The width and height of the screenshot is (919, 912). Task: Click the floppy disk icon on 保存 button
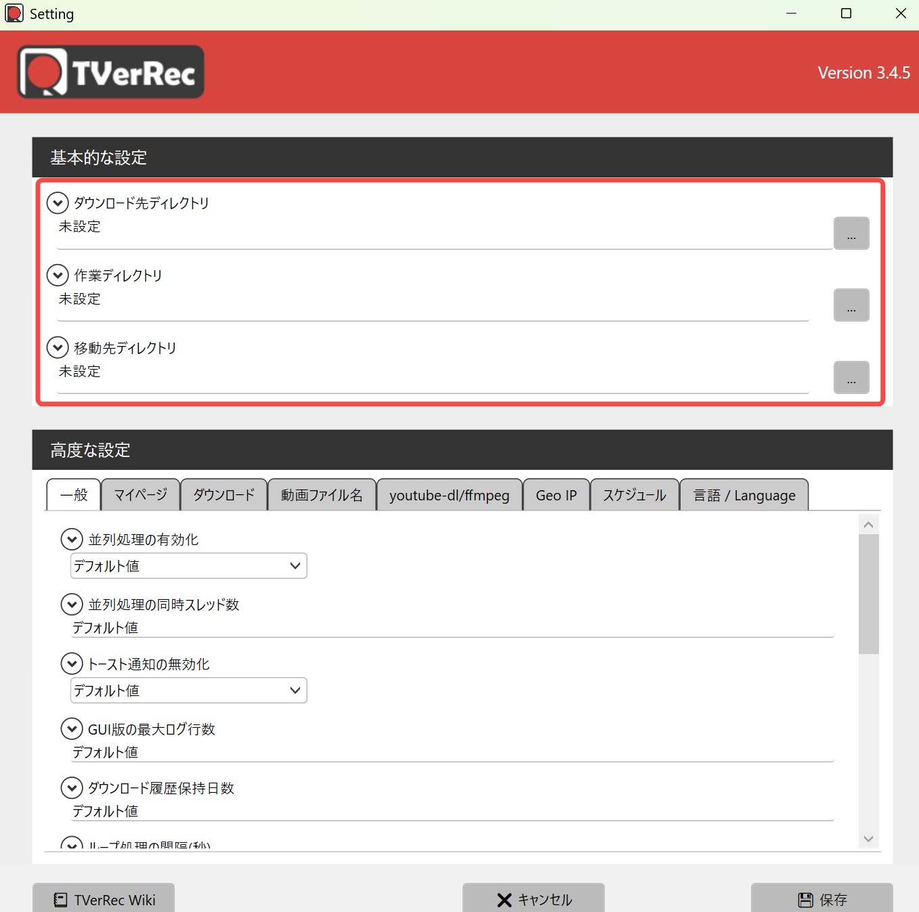[x=805, y=900]
